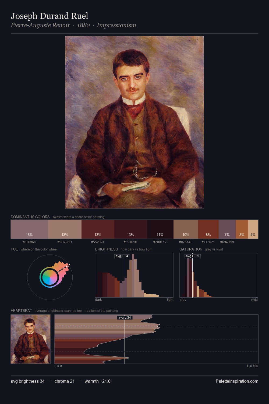The image size is (269, 404).
Task: Choose the #39161B swatch
Action: [130, 229]
